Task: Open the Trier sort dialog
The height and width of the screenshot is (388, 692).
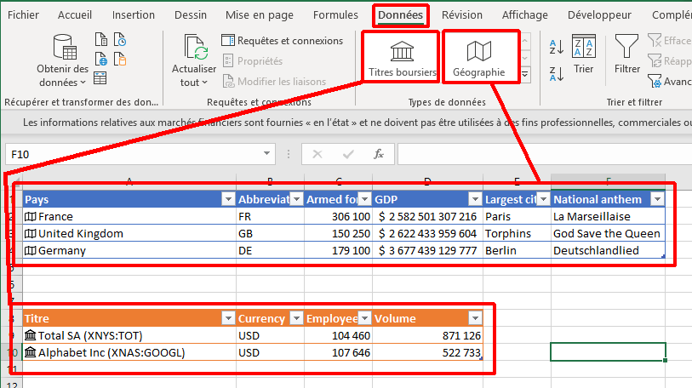Action: point(583,54)
